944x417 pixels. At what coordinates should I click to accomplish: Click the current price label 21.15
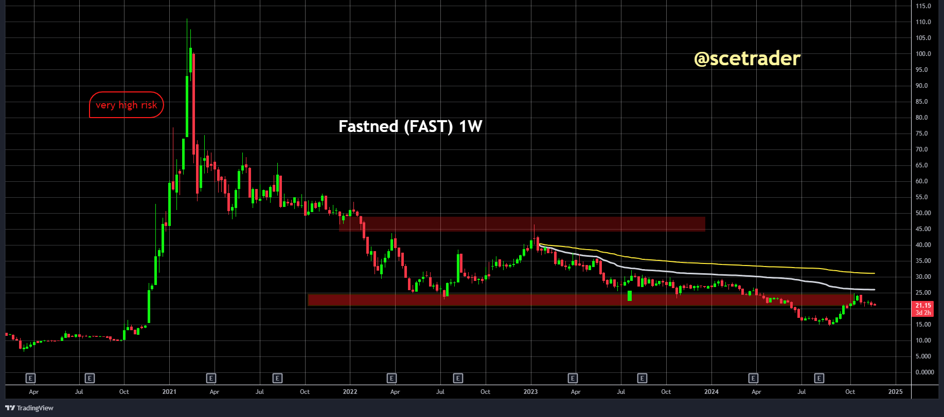pos(923,306)
